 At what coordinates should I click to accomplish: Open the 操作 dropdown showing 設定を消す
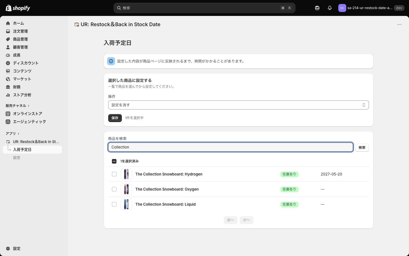pos(239,105)
